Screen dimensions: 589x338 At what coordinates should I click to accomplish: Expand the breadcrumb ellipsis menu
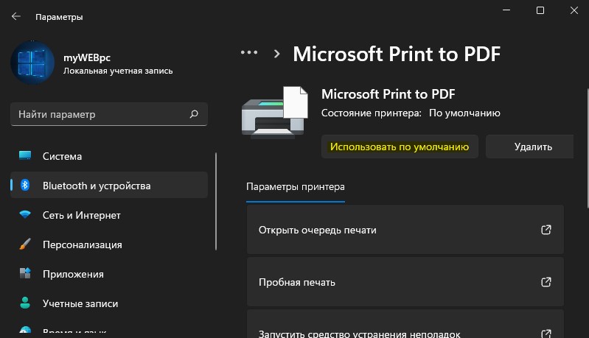coord(249,52)
